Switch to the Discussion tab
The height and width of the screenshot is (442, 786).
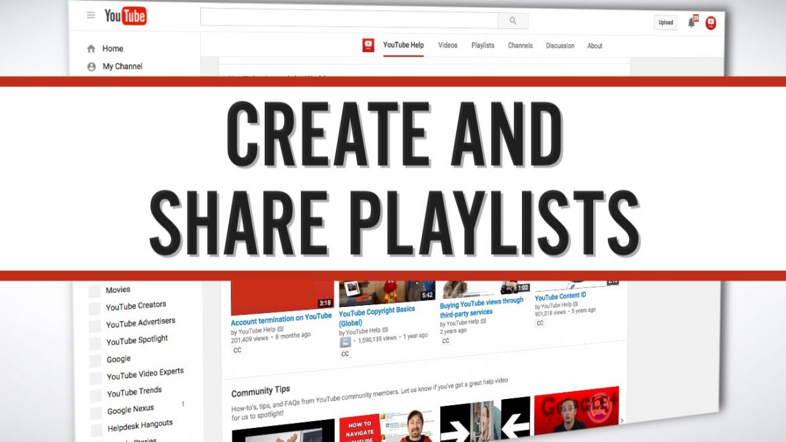coord(560,46)
